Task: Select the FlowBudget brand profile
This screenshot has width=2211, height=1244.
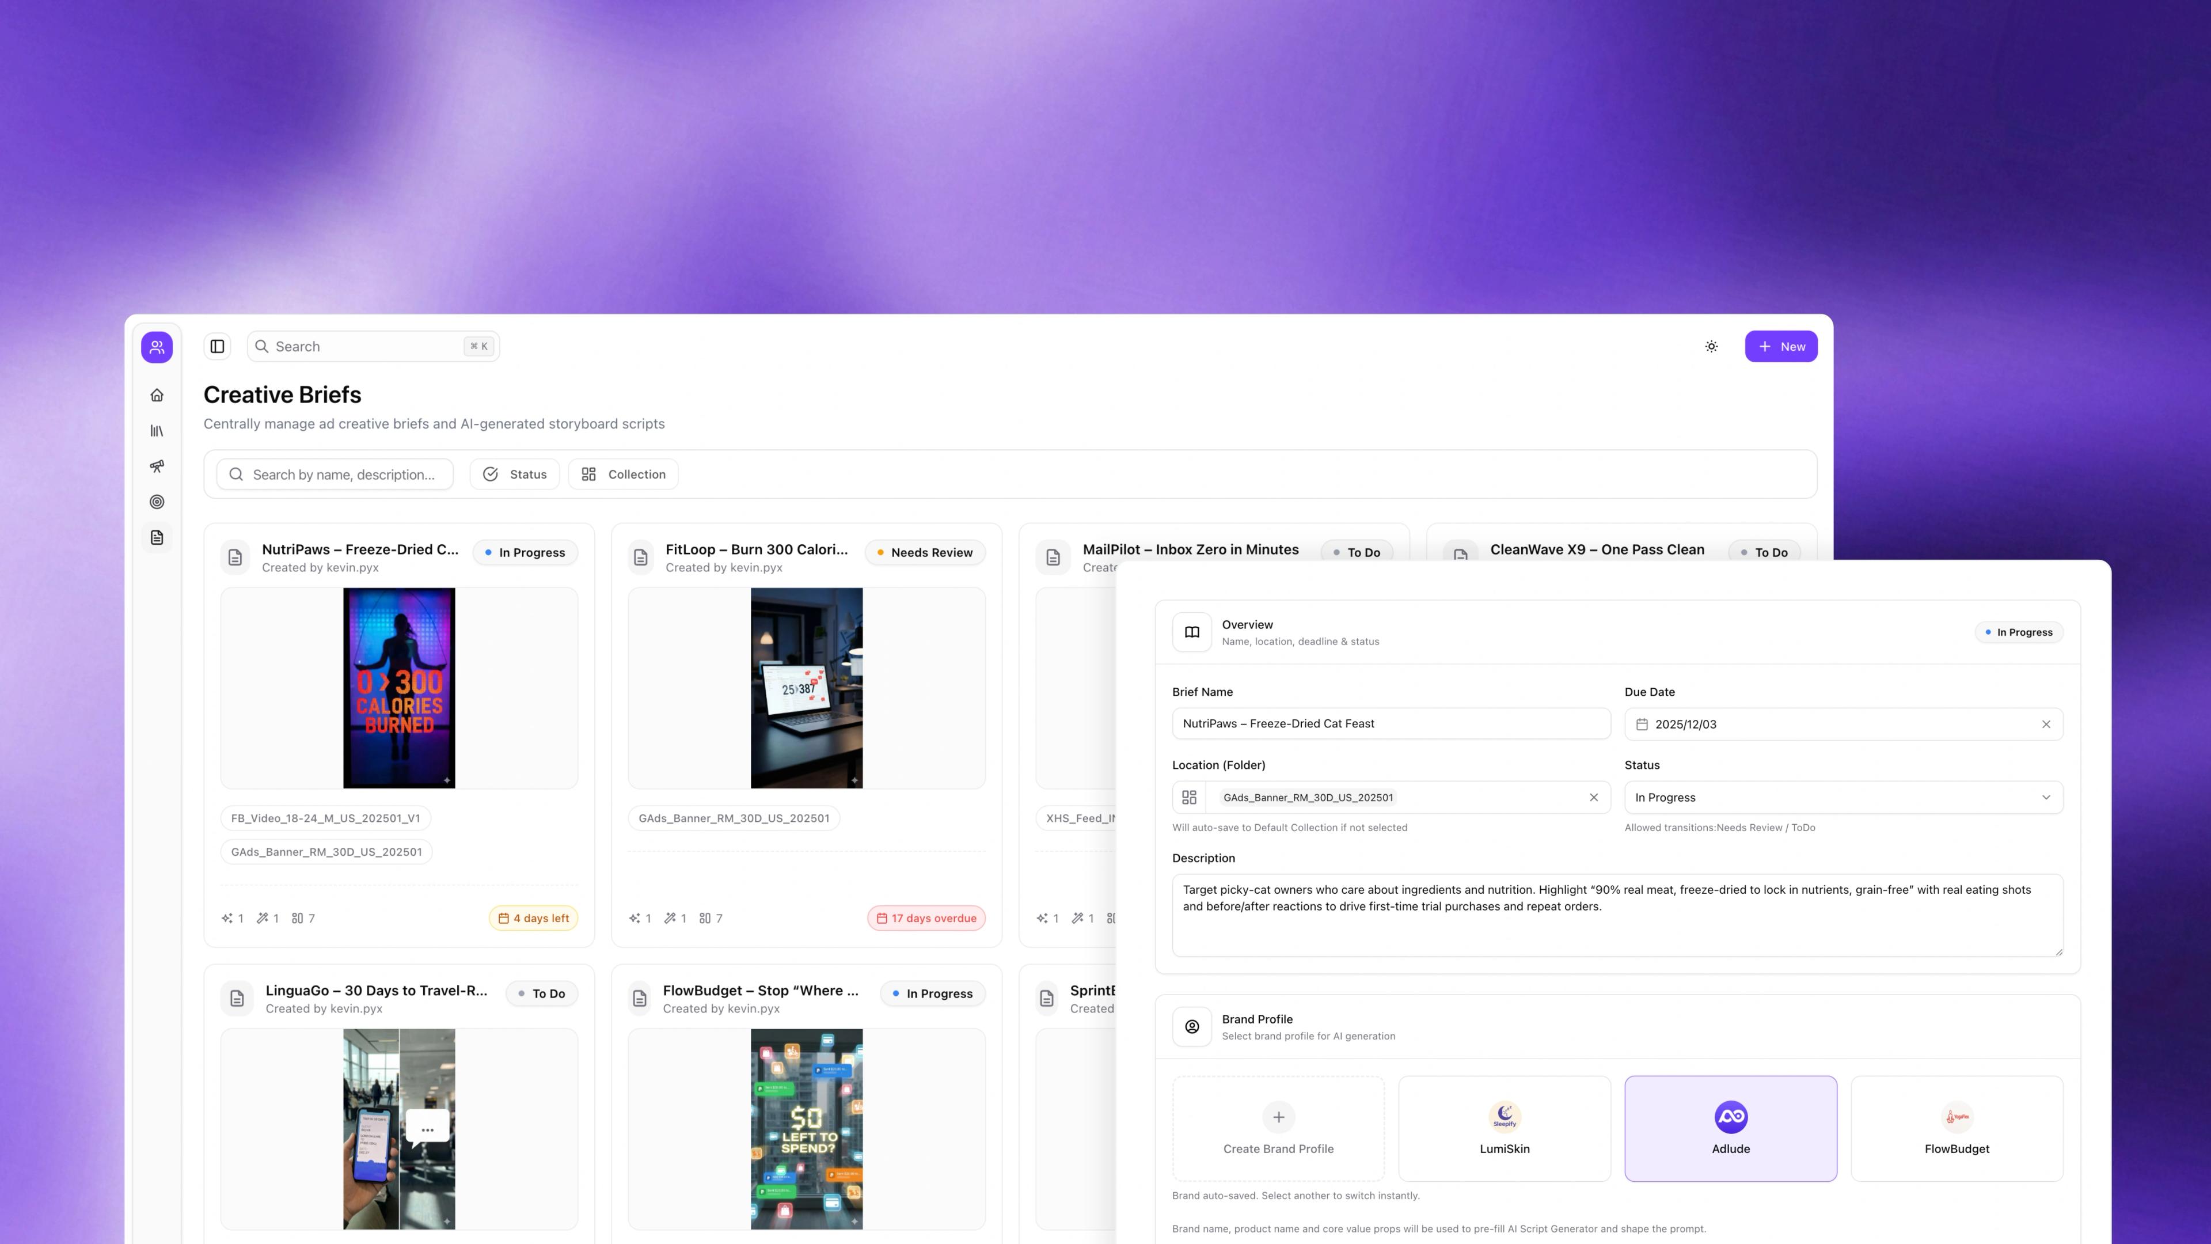Action: coord(1956,1128)
